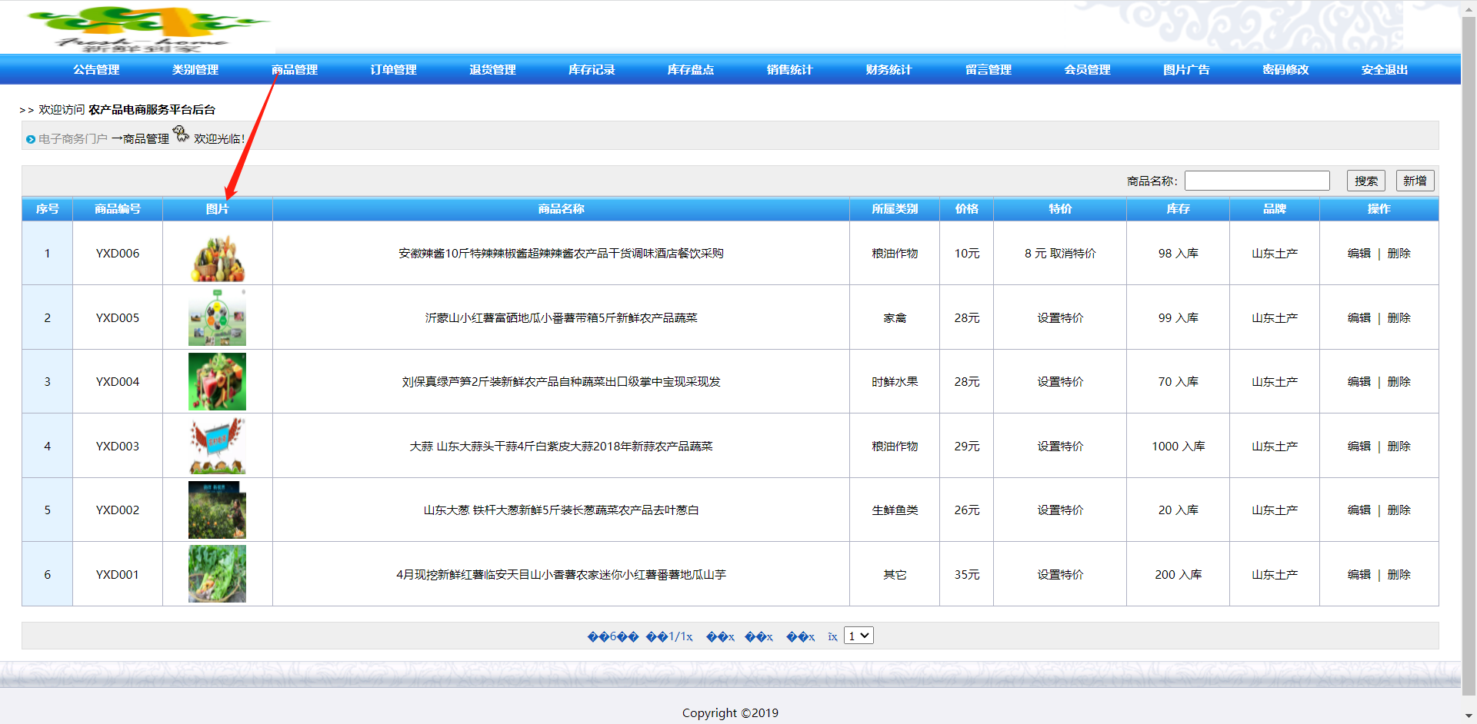The height and width of the screenshot is (724, 1477).
Task: Click the fresh-home site logo
Action: point(146,27)
